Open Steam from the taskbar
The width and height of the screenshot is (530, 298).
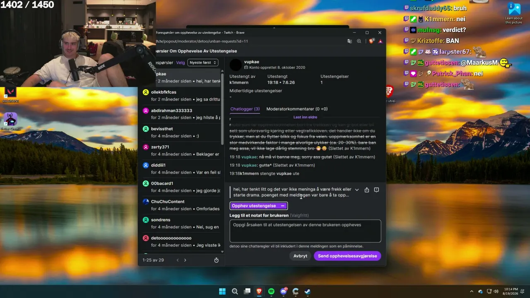click(308, 291)
